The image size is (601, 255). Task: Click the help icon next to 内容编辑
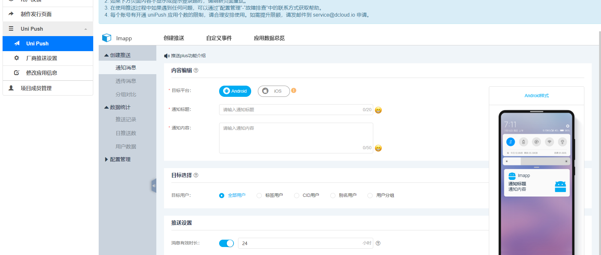196,70
